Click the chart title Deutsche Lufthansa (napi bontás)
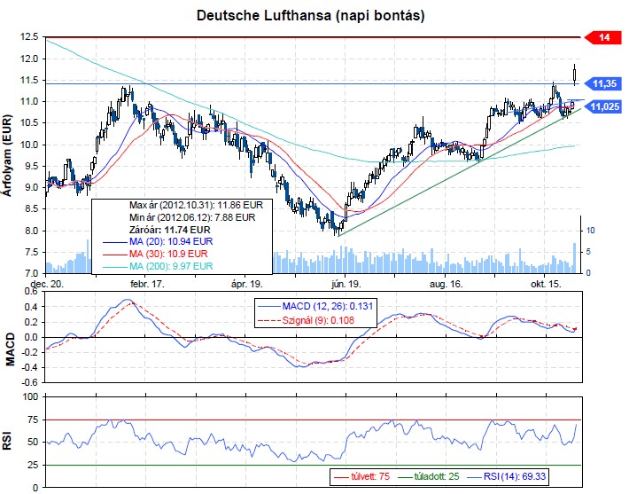The width and height of the screenshot is (629, 494). pos(310,15)
